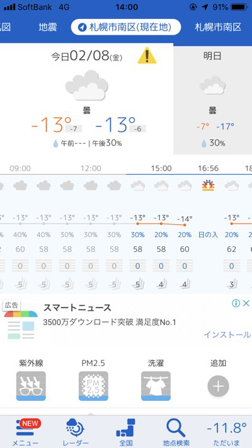
Task: Switch to the 札幌市南区 tab on the right
Action: (218, 28)
